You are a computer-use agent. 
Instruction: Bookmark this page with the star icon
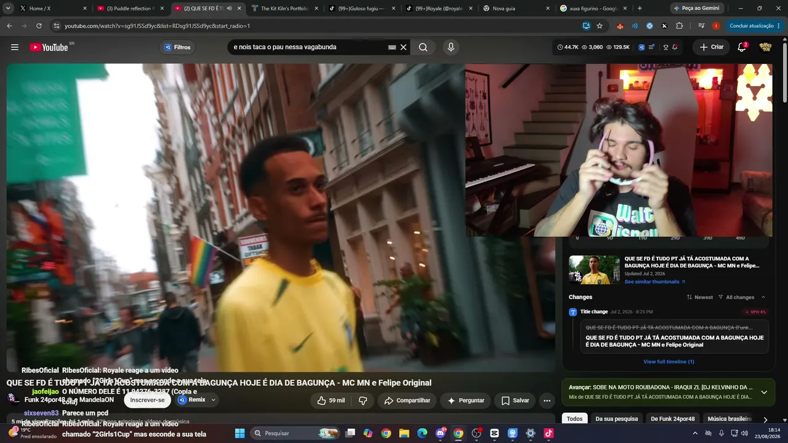click(x=600, y=26)
